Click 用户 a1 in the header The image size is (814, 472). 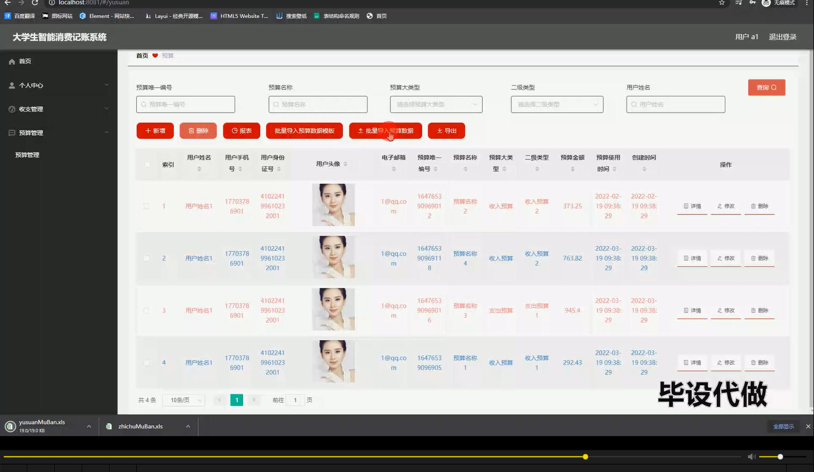point(746,37)
